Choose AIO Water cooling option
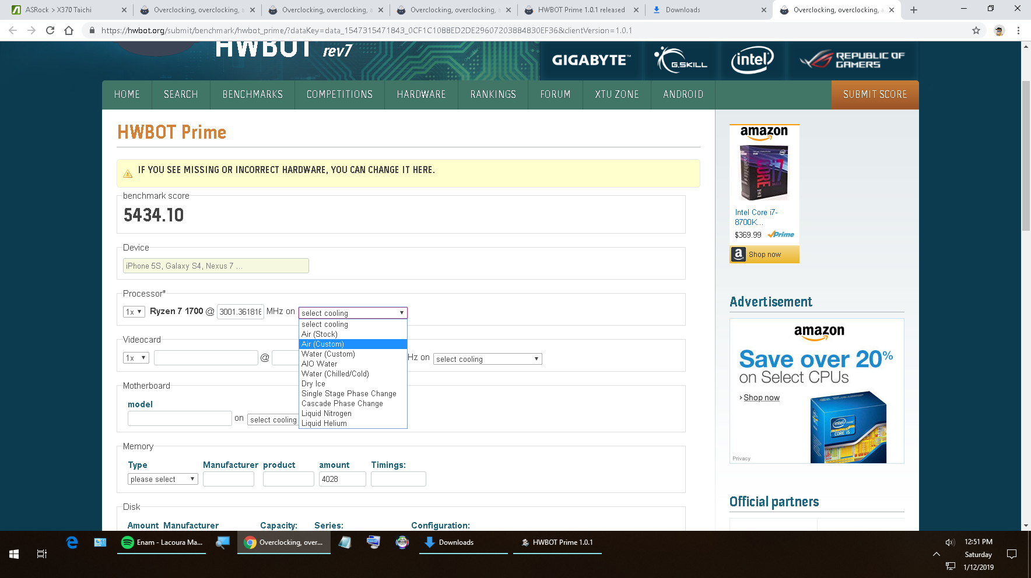The image size is (1031, 578). (x=353, y=364)
